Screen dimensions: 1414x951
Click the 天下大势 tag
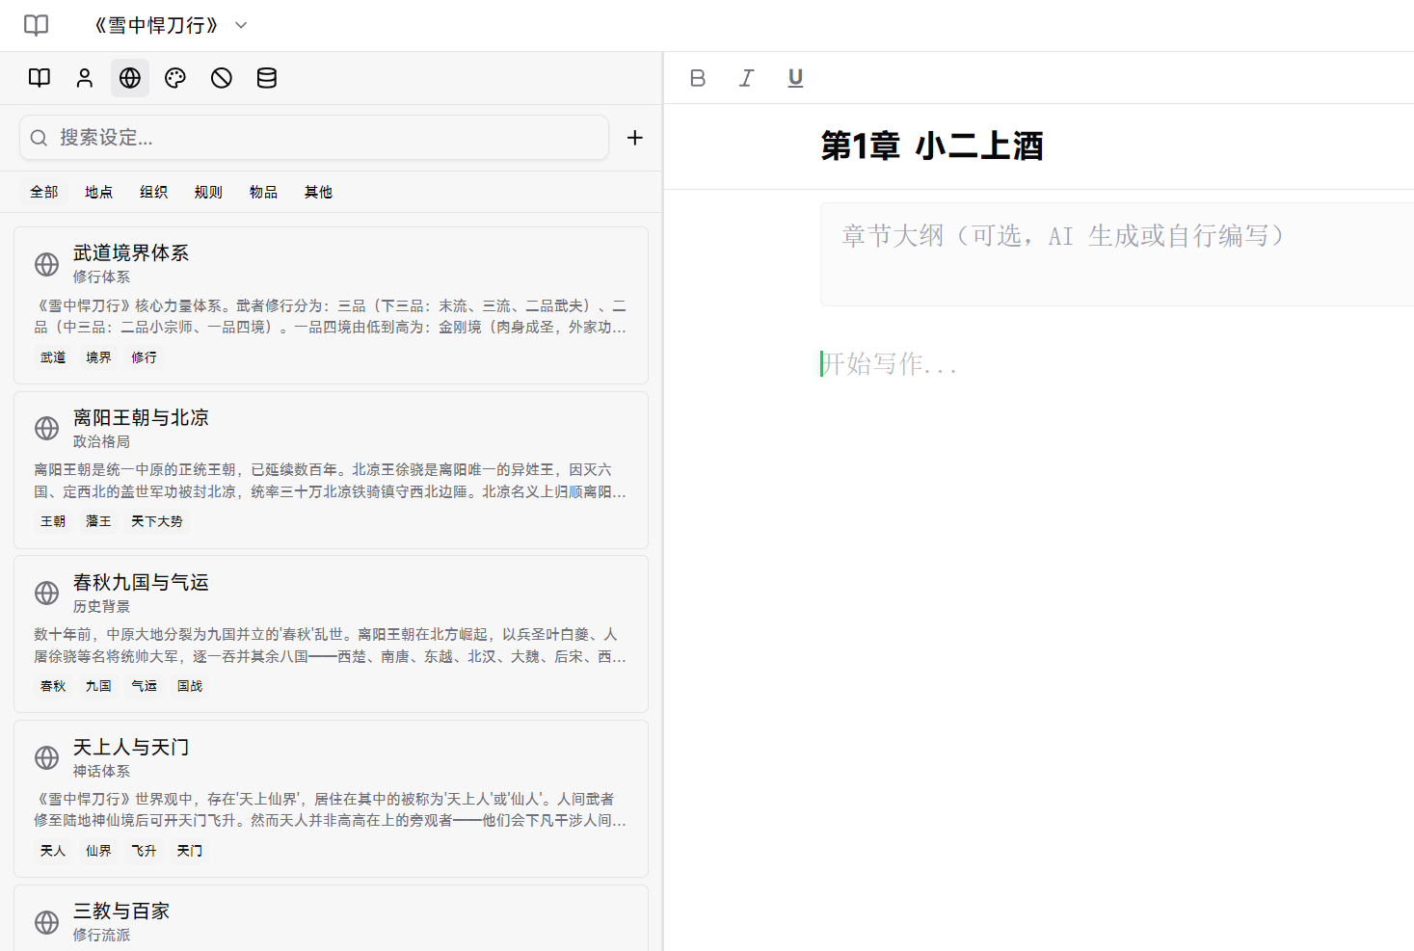157,521
